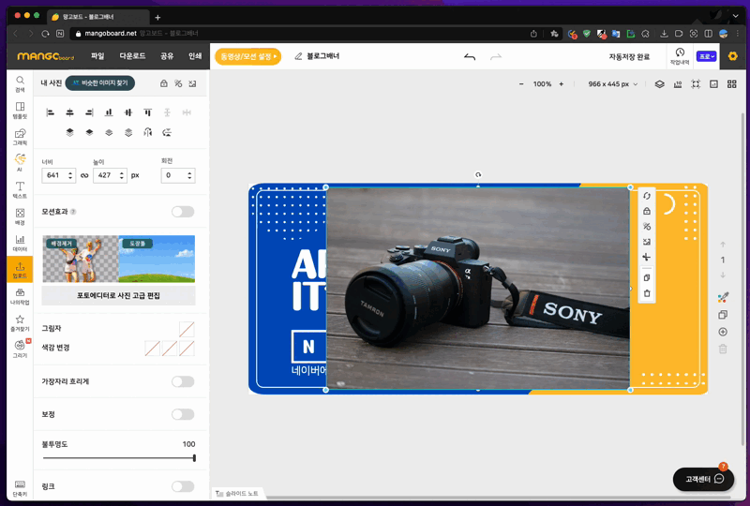The image size is (750, 506).
Task: Click the 배경제거 background removal thumbnail
Action: 81,259
